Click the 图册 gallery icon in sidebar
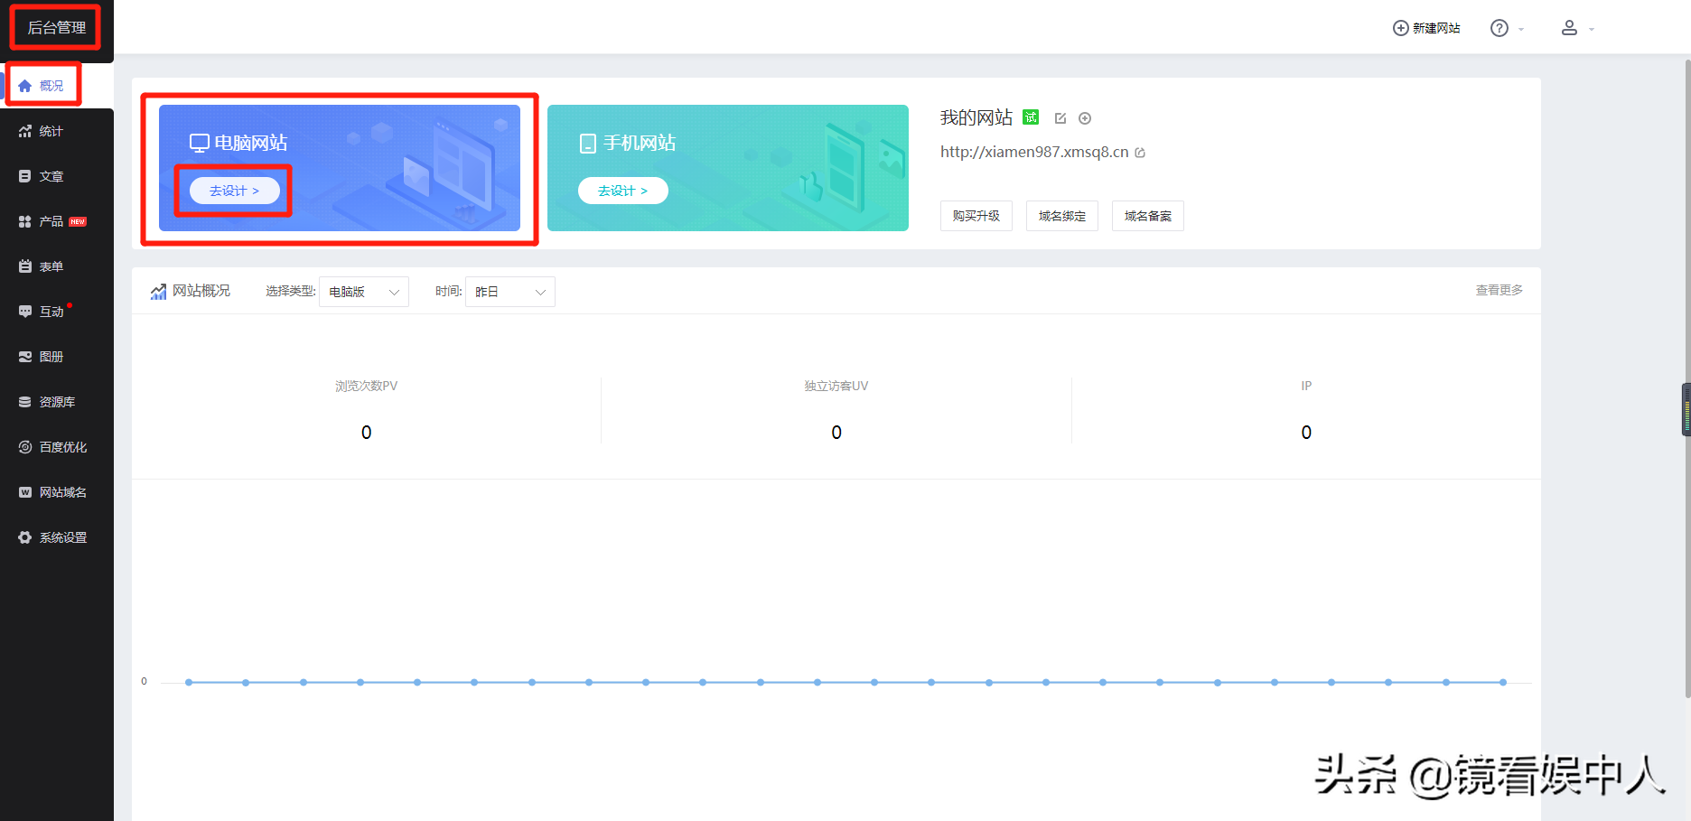Image resolution: width=1691 pixels, height=821 pixels. (x=25, y=357)
